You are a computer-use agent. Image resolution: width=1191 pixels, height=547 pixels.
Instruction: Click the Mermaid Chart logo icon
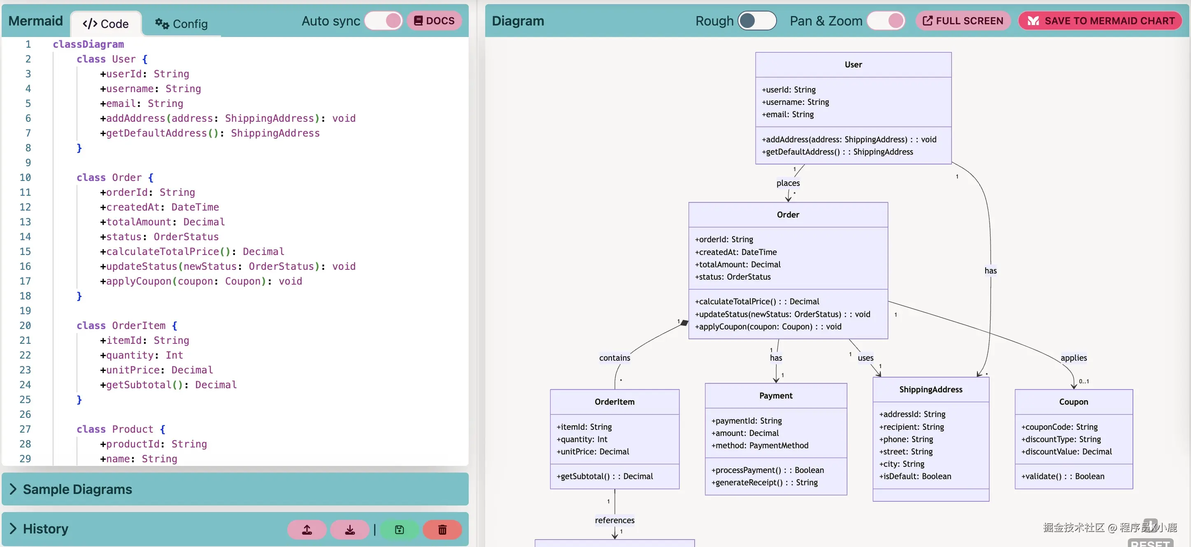1033,21
